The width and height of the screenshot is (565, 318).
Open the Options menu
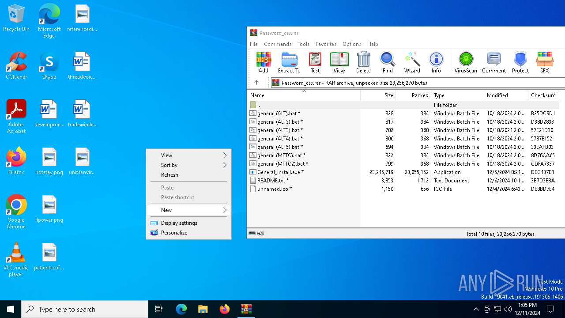coord(352,44)
